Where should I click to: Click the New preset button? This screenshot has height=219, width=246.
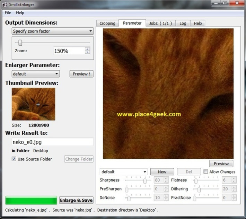click(x=162, y=172)
